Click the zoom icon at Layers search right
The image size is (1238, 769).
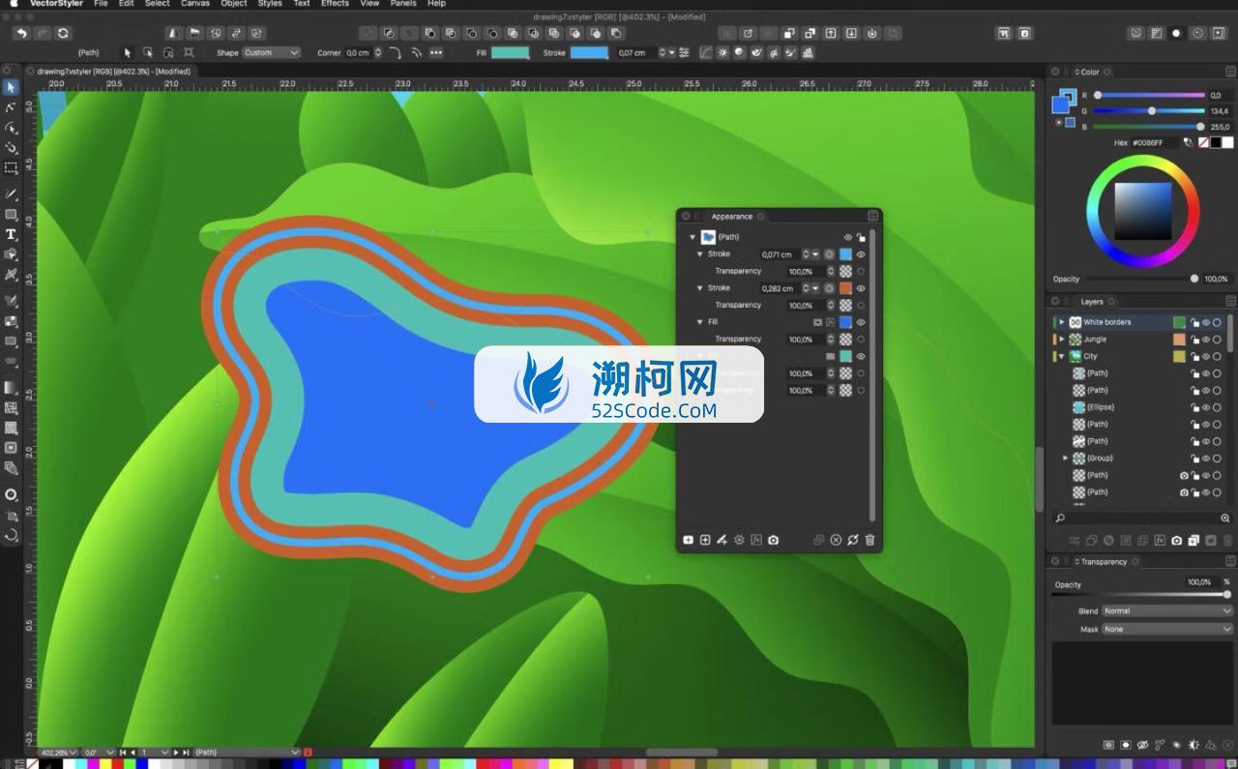1225,518
